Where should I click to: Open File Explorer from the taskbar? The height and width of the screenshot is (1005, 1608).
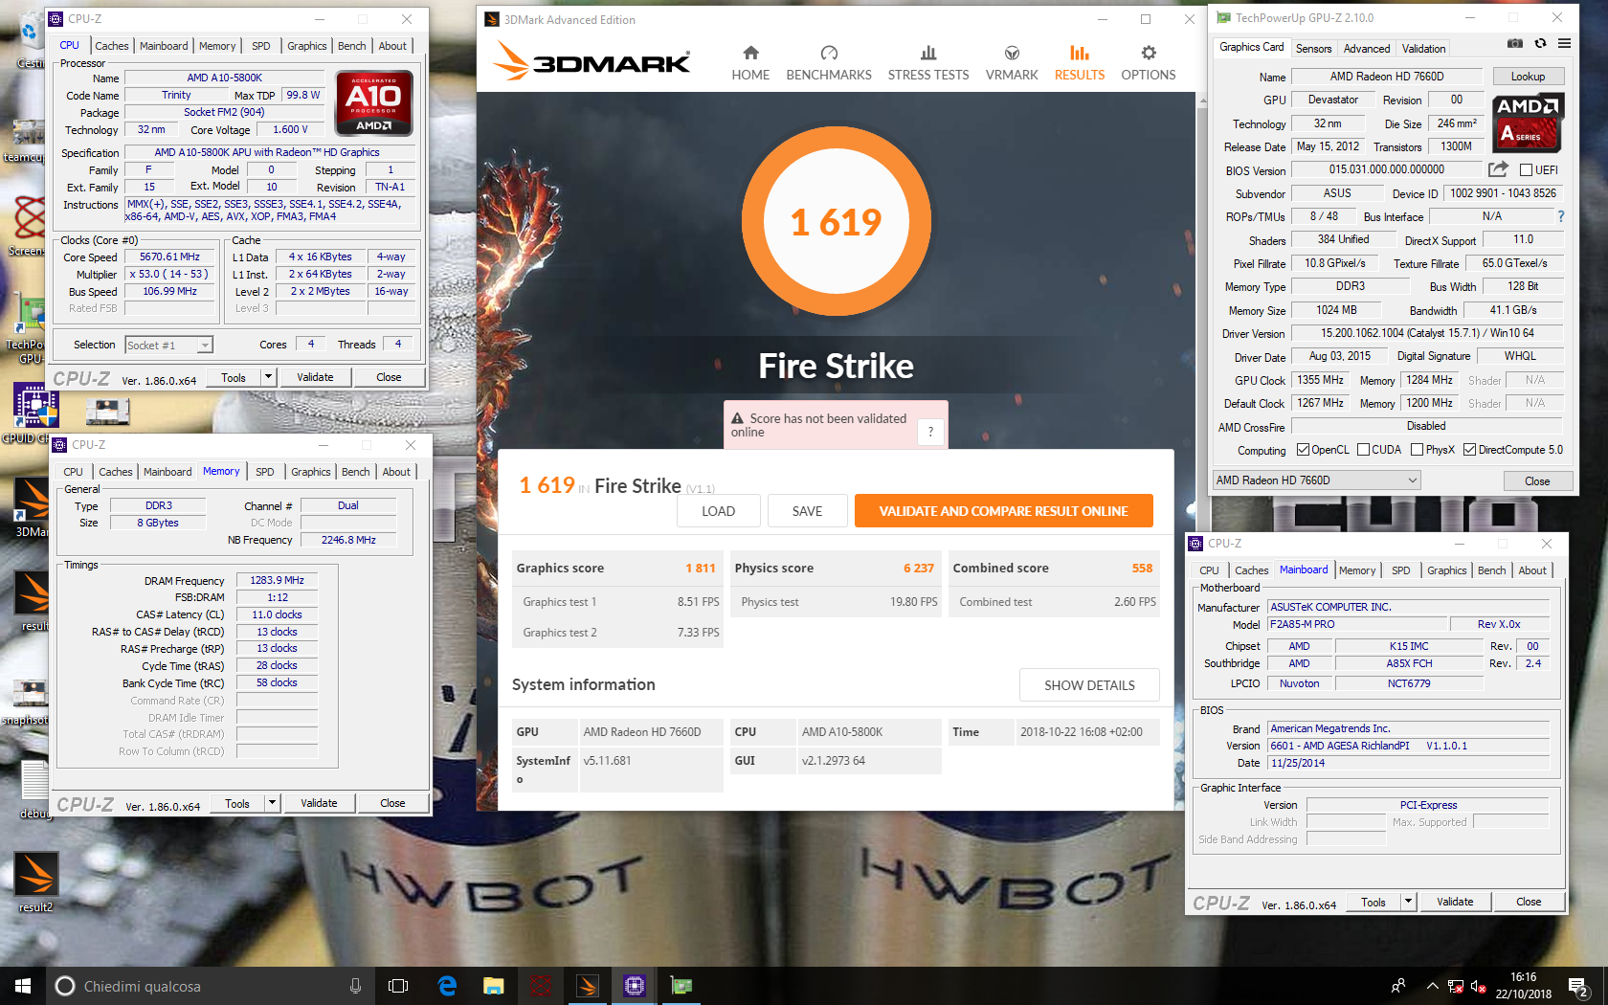pyautogui.click(x=493, y=986)
